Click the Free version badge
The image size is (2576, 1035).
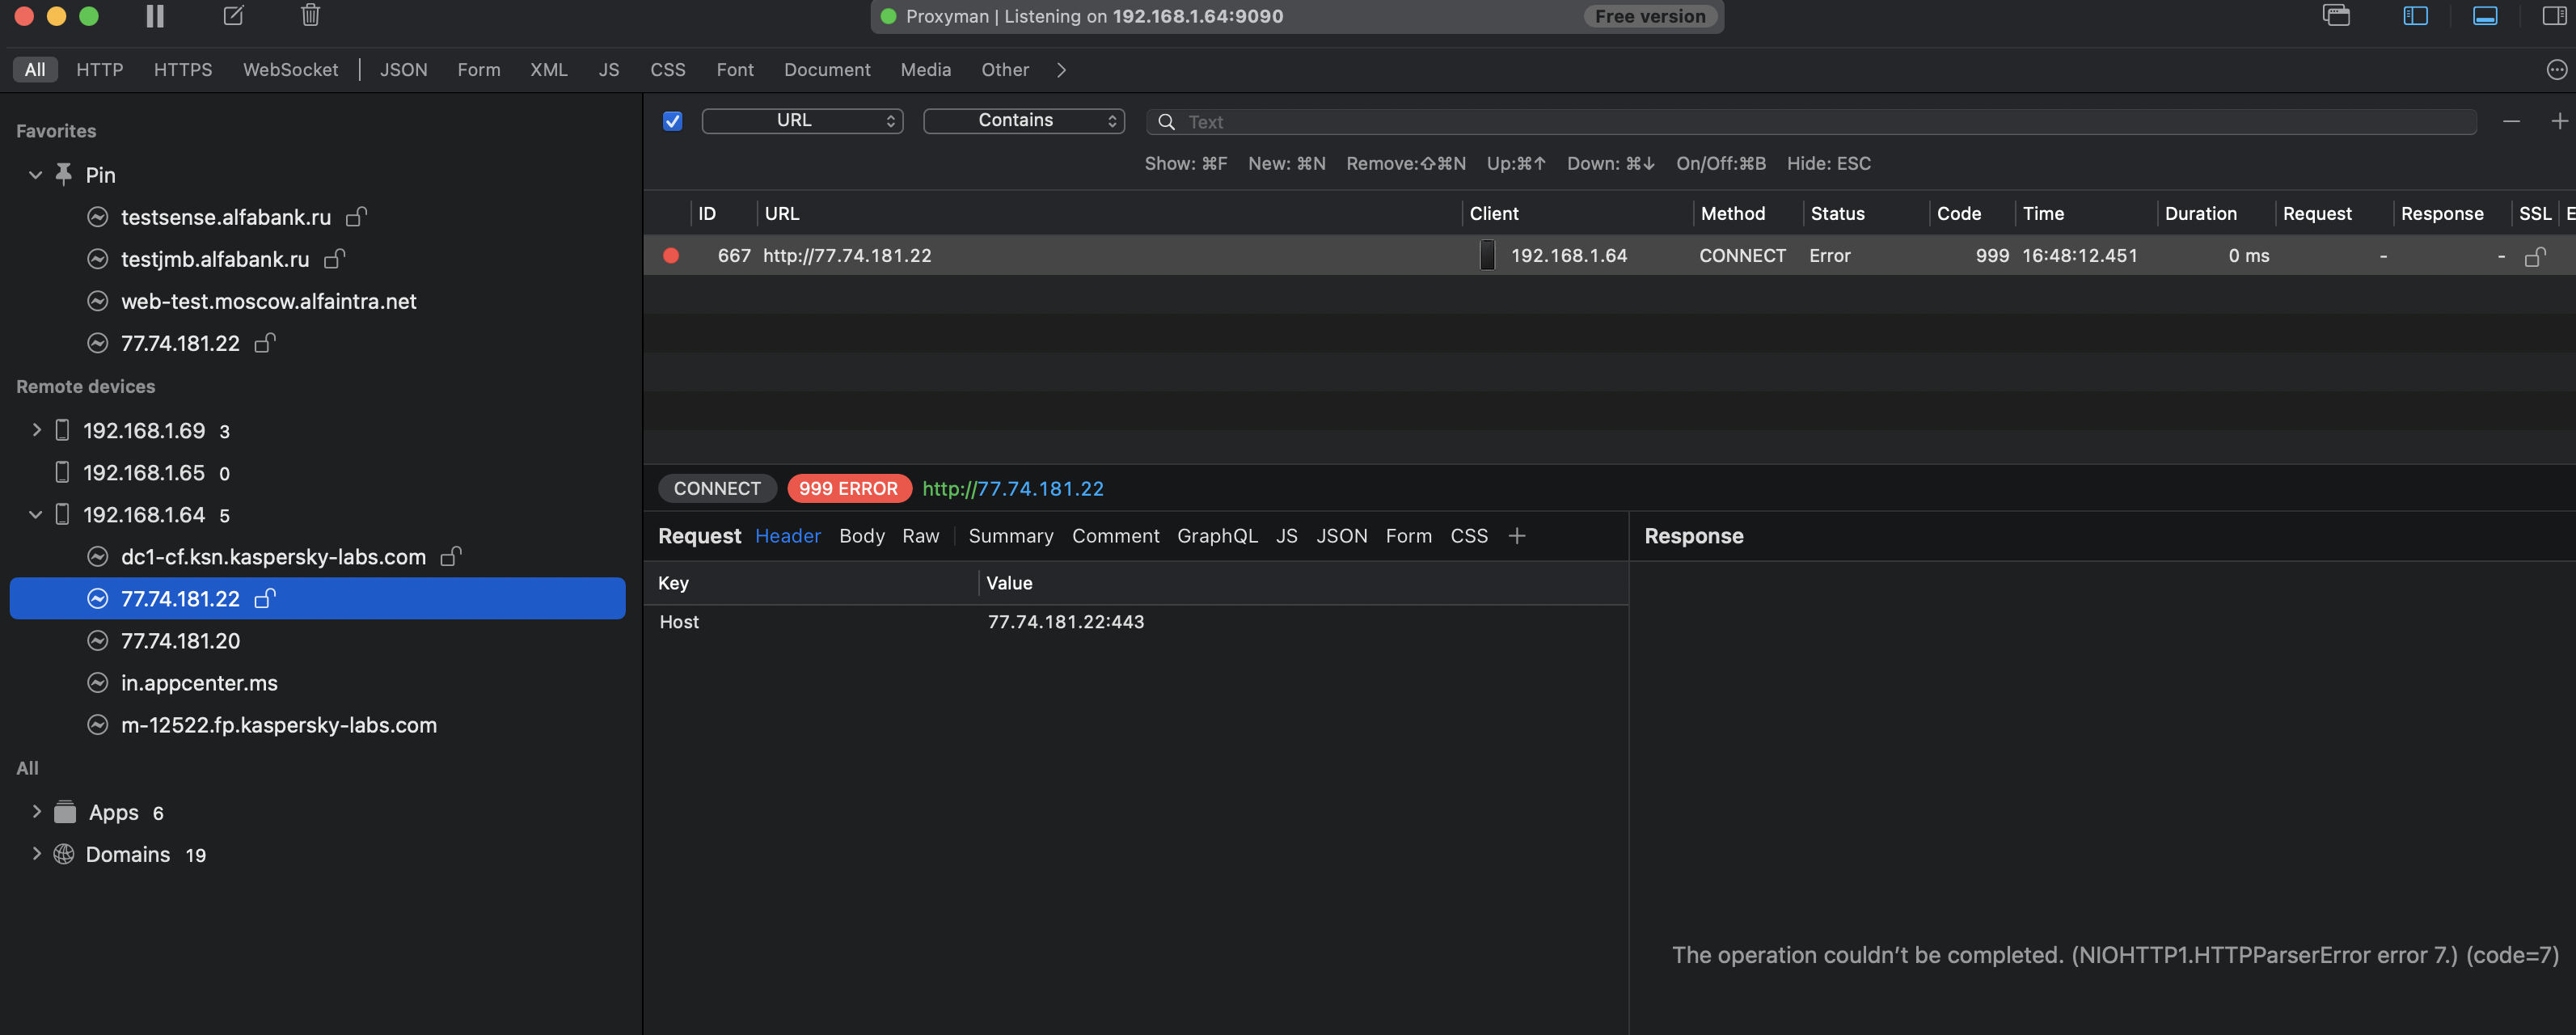pos(1650,16)
